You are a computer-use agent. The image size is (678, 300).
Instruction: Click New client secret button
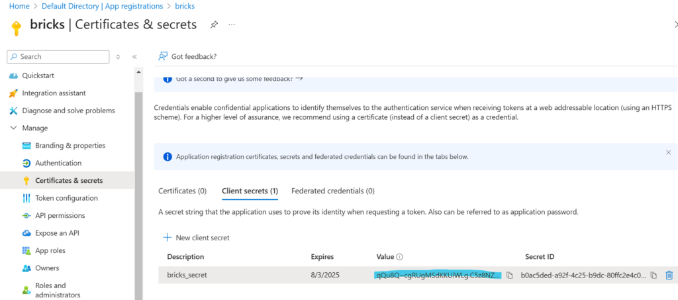click(x=196, y=237)
